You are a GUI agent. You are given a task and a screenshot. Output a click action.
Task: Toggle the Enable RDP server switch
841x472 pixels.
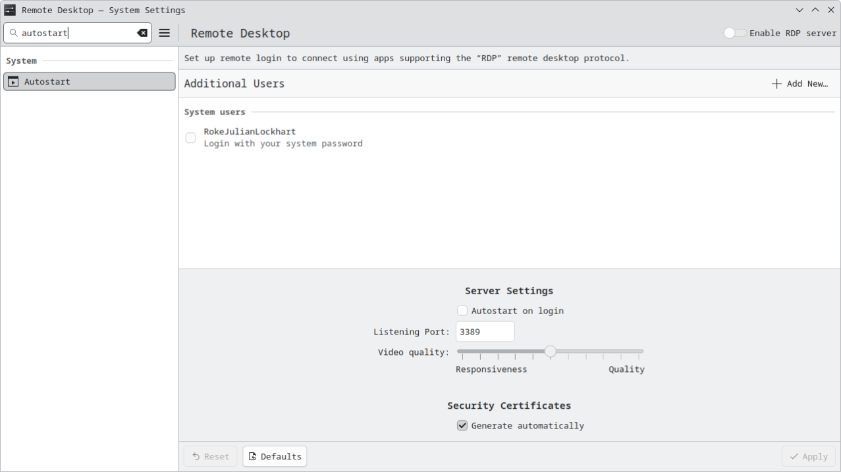coord(734,33)
